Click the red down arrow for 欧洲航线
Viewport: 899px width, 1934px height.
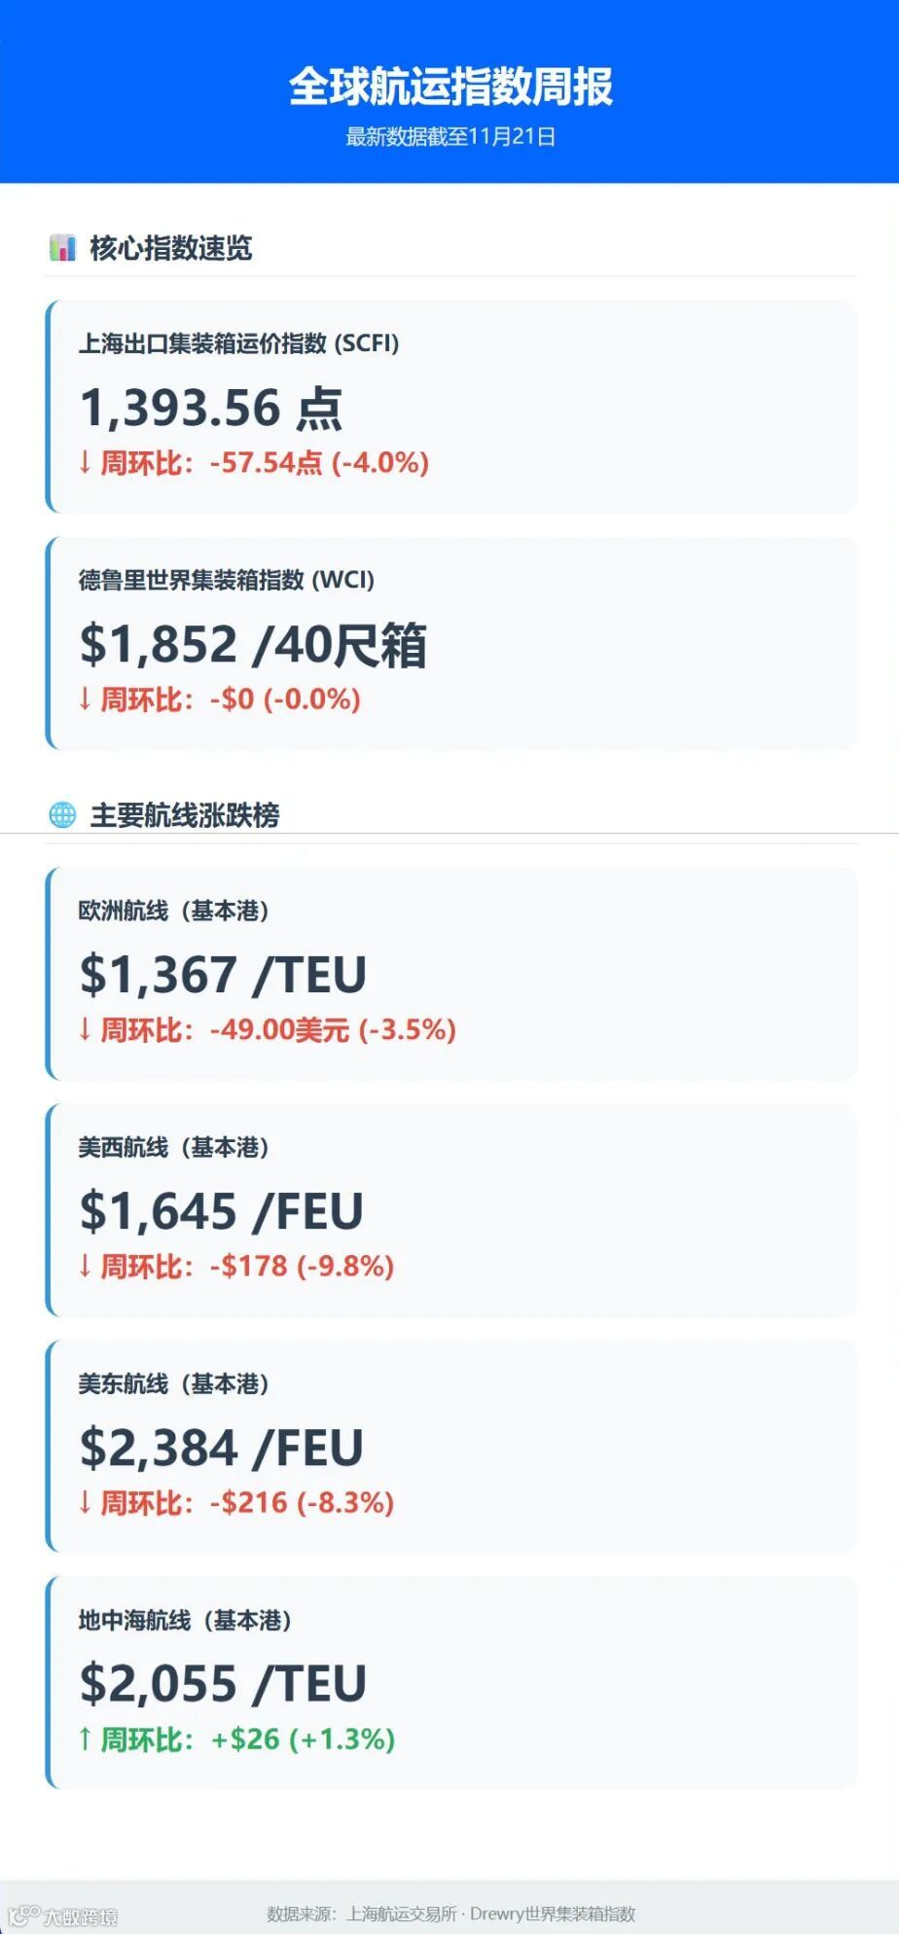(86, 1029)
